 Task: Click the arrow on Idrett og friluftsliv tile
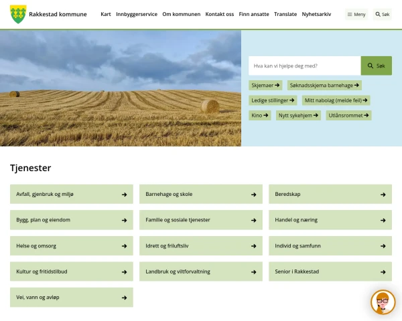point(253,246)
